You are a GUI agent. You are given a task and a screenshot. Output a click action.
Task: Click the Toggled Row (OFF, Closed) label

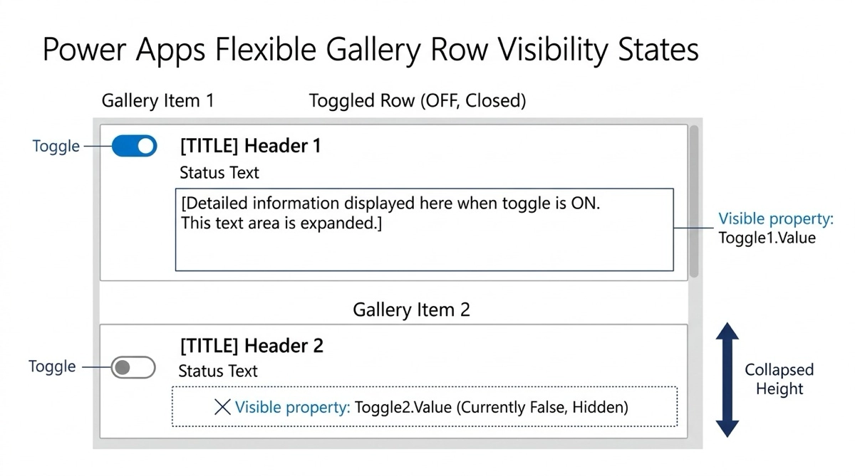tap(418, 101)
